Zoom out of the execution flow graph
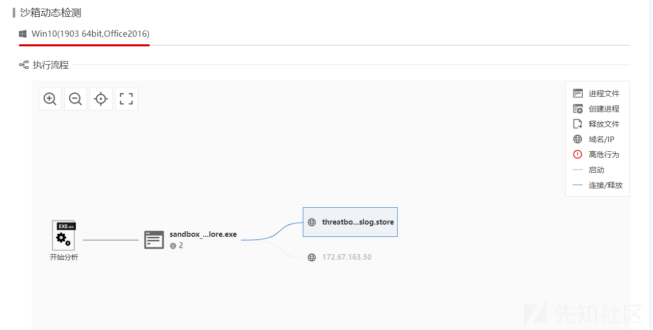Image resolution: width=653 pixels, height=330 pixels. pos(75,99)
